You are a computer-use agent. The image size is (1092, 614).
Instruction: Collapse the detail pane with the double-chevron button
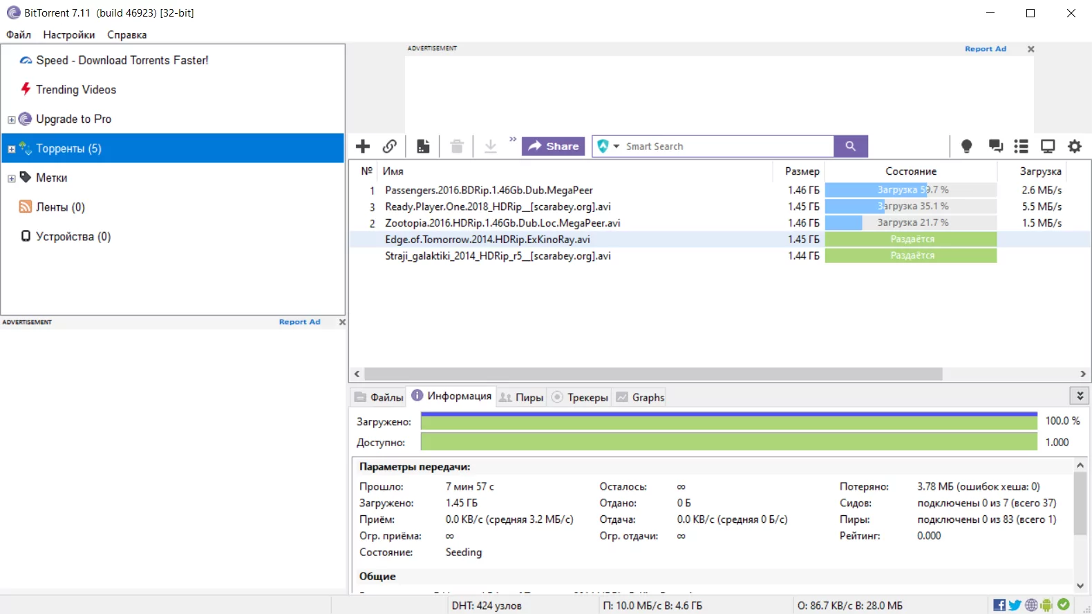tap(1080, 396)
